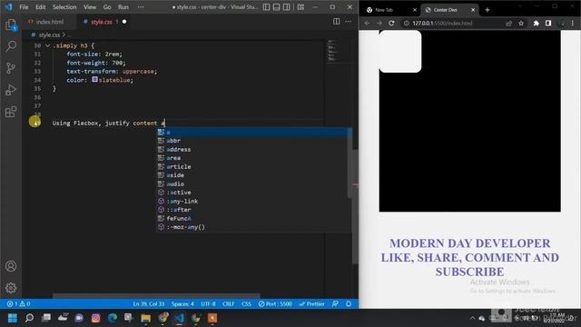Open the View menu
The width and height of the screenshot is (581, 327).
click(x=90, y=7)
